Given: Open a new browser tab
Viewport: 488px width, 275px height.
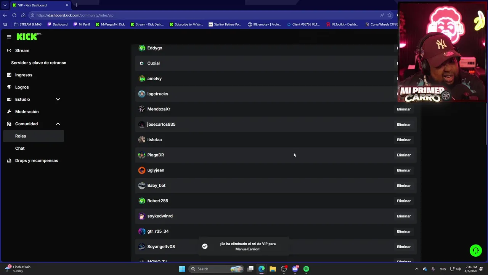Looking at the screenshot, I should click(x=76, y=5).
